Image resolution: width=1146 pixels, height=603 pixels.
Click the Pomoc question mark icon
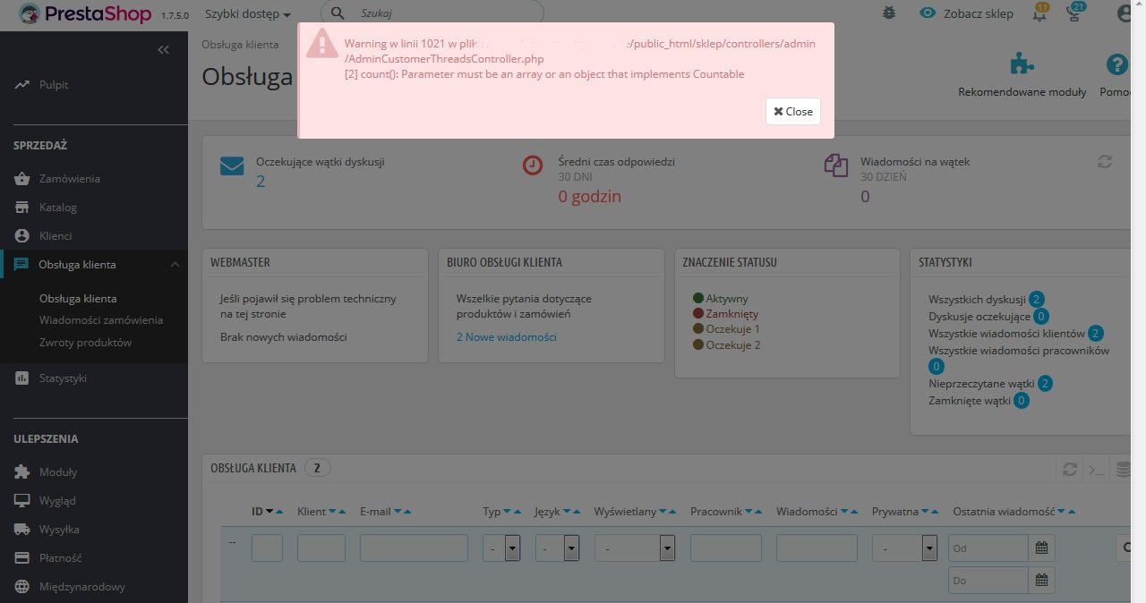[x=1116, y=64]
